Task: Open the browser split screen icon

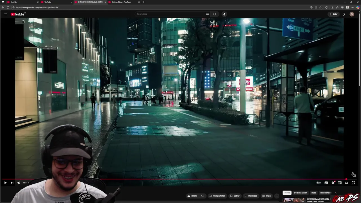Action: click(316, 7)
